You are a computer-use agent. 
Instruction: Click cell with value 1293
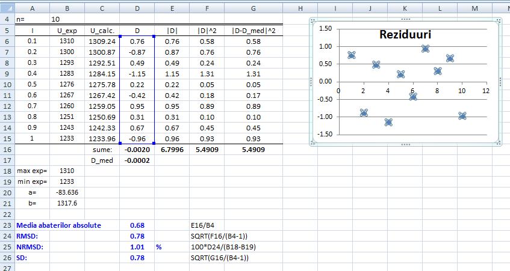click(67, 63)
